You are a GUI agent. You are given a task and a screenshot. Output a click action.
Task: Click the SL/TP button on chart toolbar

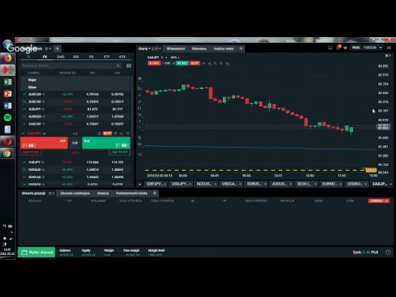click(x=195, y=64)
